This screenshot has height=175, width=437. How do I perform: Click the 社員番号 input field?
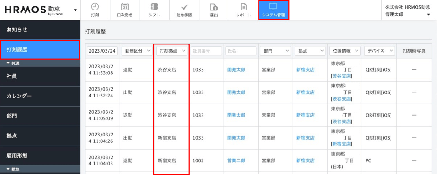(206, 51)
